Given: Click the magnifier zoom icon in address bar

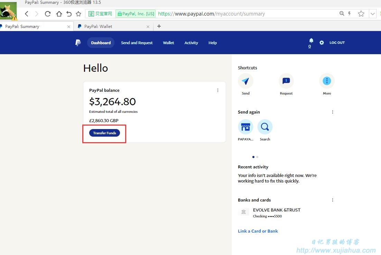Looking at the screenshot, I should click(x=342, y=13).
